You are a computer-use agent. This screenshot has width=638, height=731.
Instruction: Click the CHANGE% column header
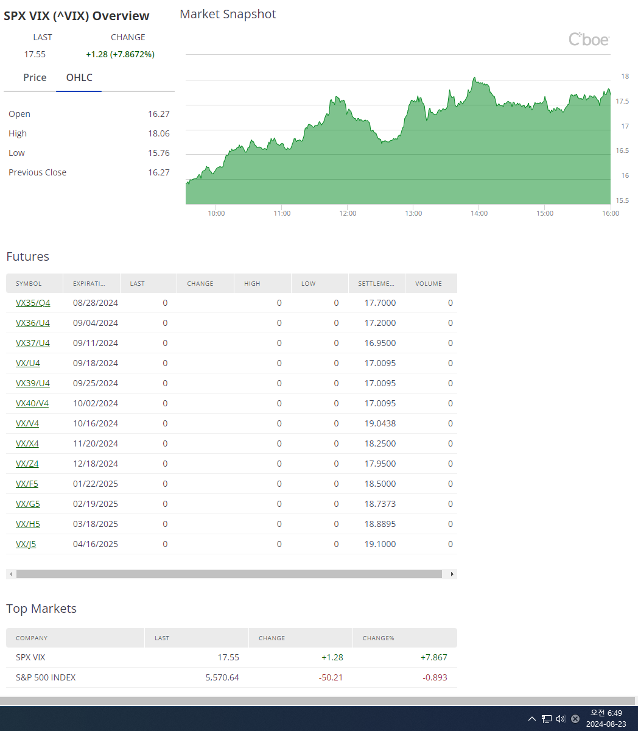(405, 638)
